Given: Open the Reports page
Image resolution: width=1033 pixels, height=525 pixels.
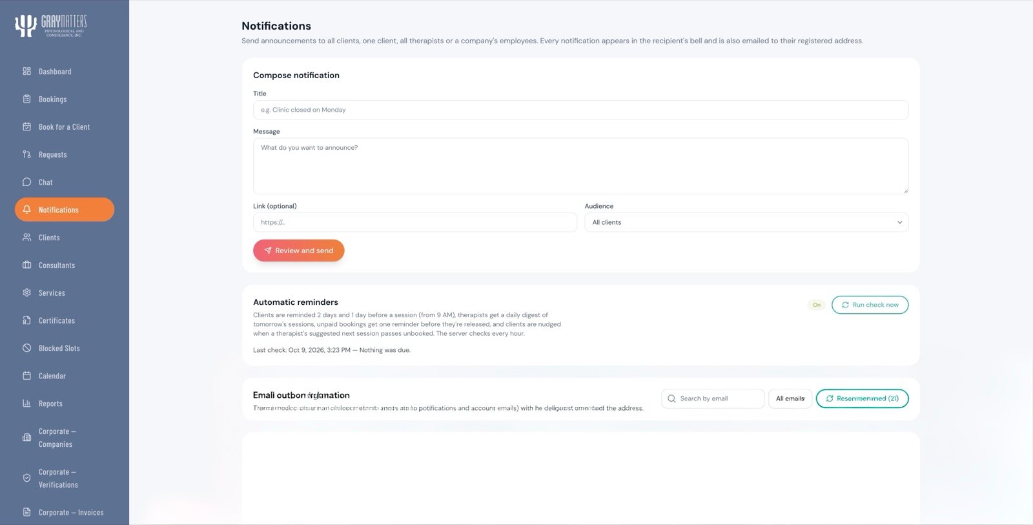Looking at the screenshot, I should [x=65, y=403].
